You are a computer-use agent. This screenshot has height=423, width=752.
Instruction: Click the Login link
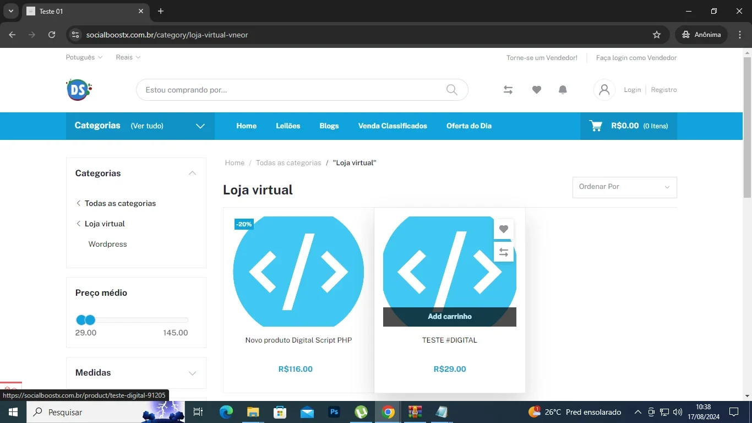point(632,90)
